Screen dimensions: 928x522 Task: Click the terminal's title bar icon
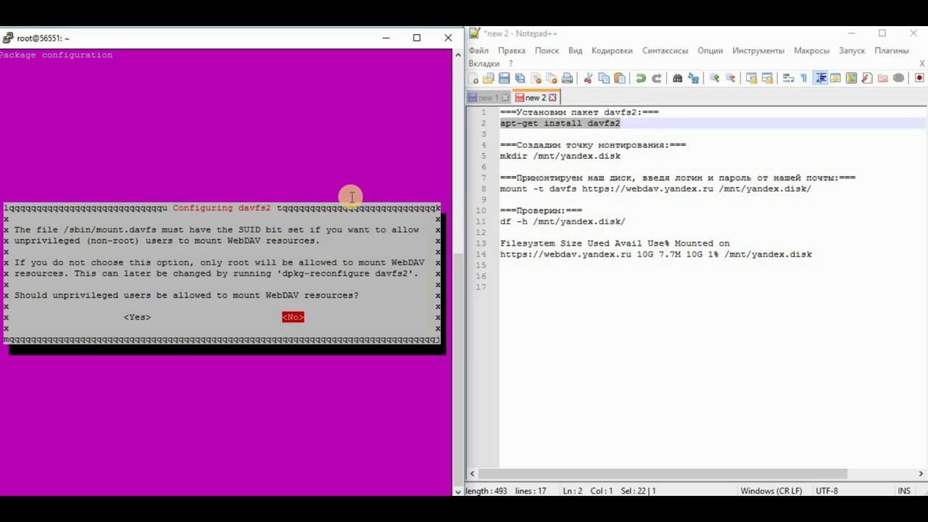coord(7,38)
